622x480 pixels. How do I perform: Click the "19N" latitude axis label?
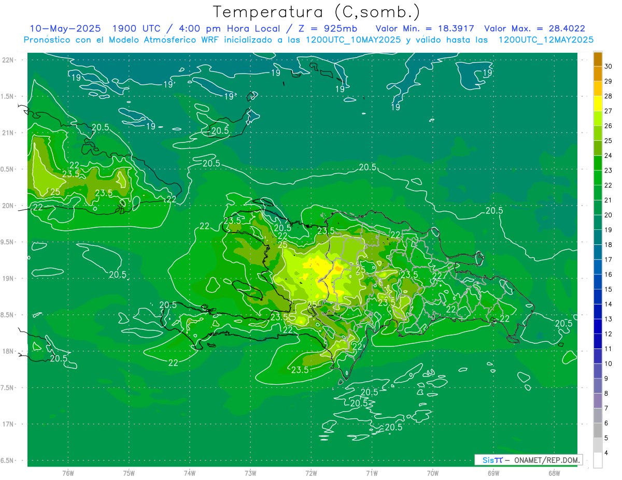[8, 279]
